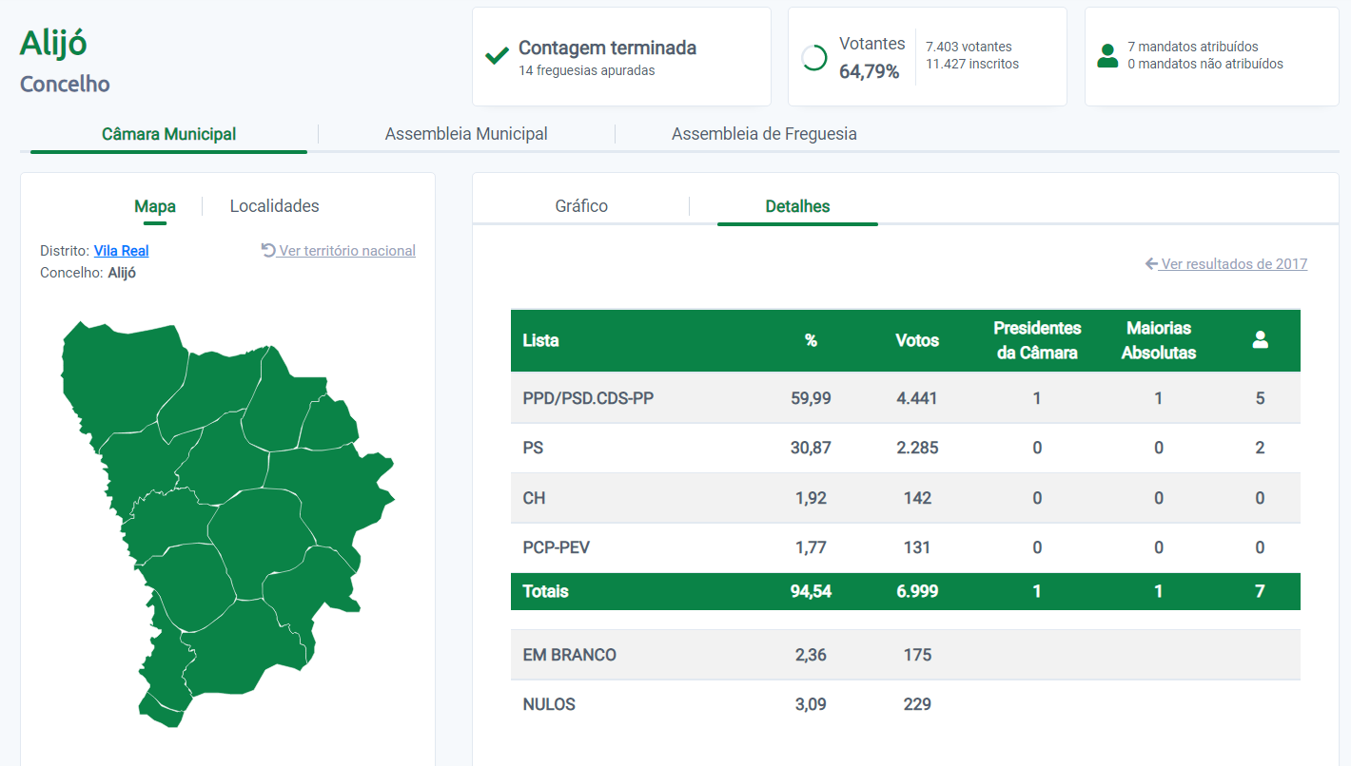Open the Ver resultados de 2017 link
This screenshot has height=766, width=1351.
pos(1234,264)
